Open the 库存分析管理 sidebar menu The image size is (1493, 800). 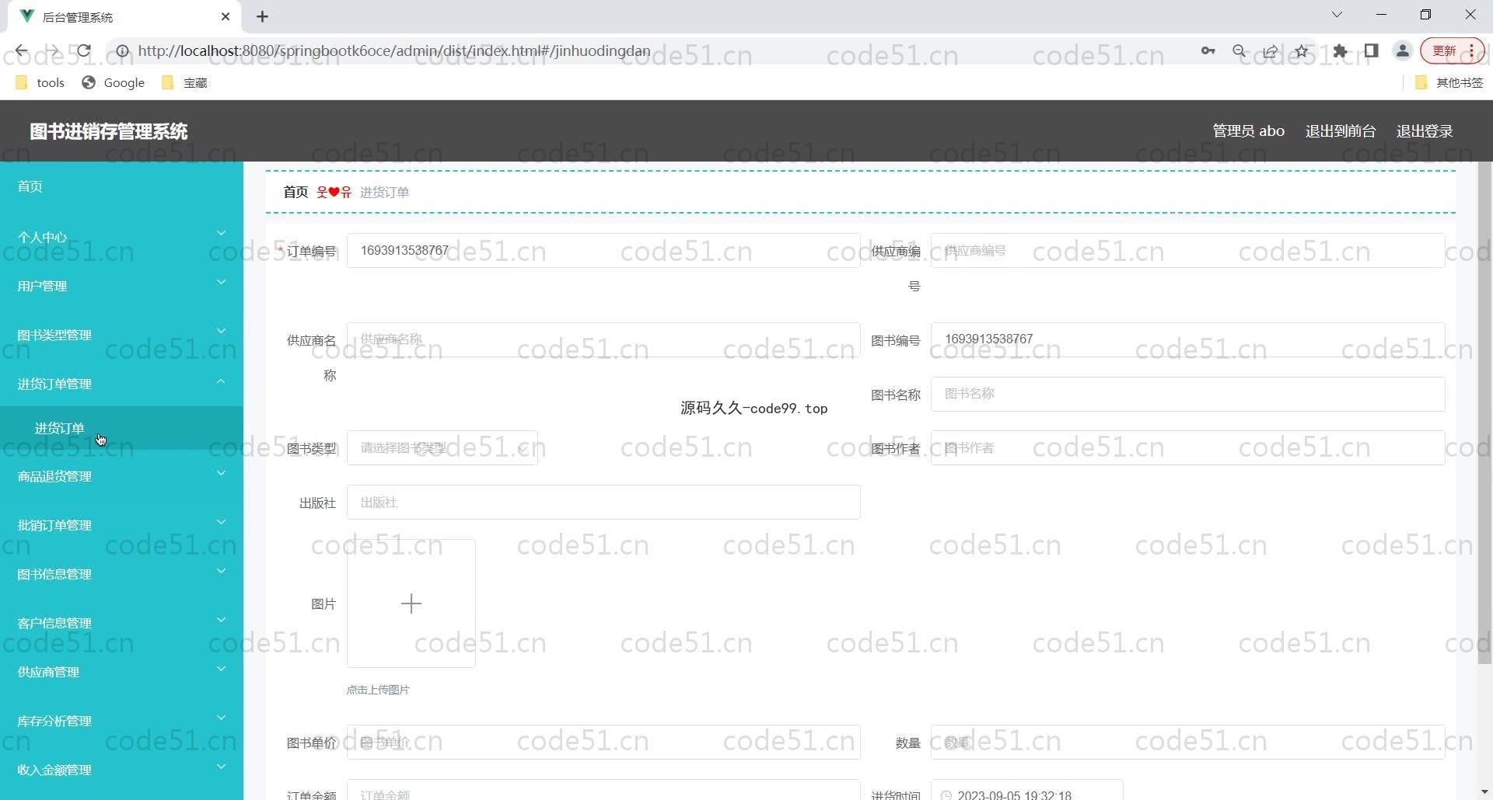[121, 721]
